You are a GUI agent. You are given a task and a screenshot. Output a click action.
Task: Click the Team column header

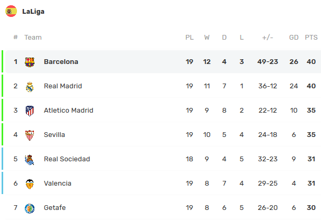33,38
